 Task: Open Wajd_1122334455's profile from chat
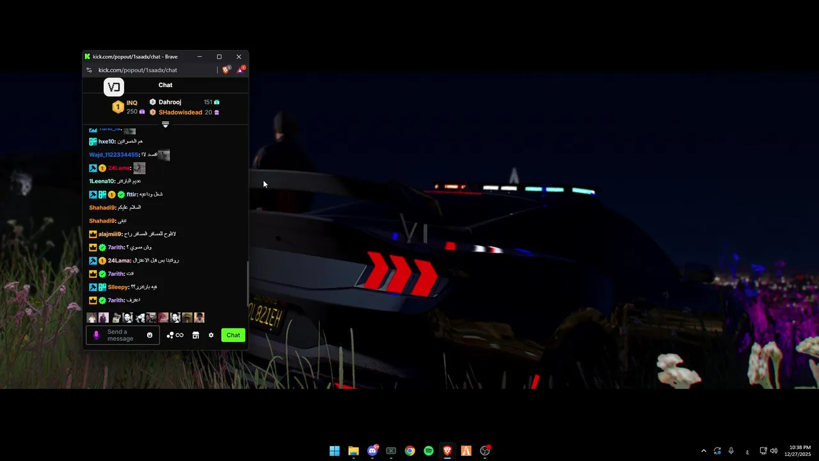click(x=114, y=155)
